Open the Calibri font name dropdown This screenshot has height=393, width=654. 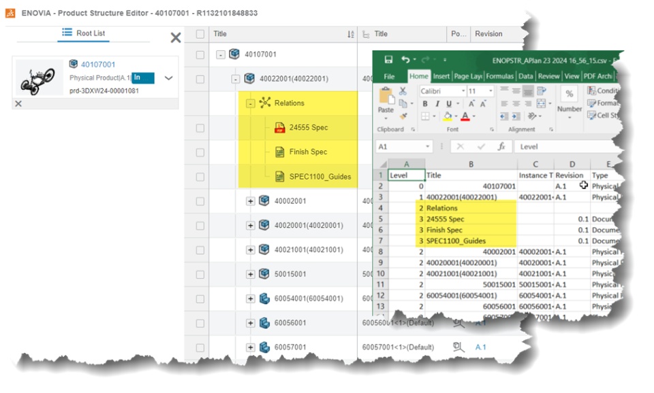pos(463,90)
